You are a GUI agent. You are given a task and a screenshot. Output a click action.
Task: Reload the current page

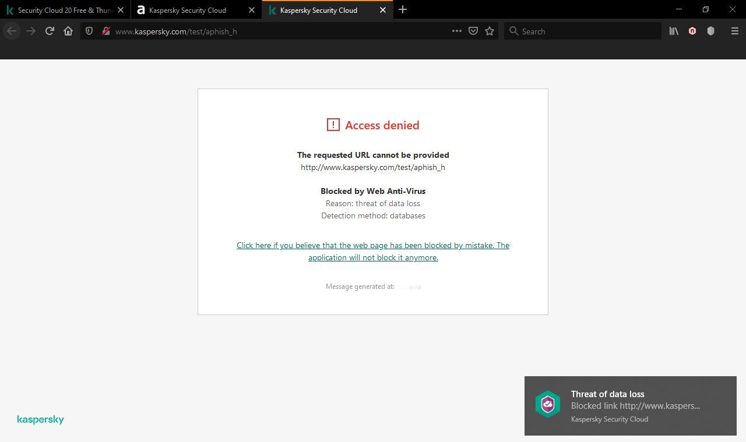point(50,31)
